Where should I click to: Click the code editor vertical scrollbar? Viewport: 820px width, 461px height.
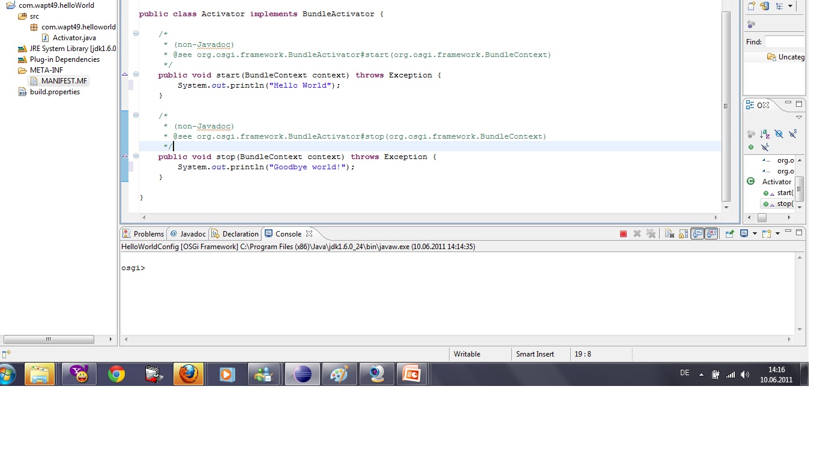pos(726,106)
